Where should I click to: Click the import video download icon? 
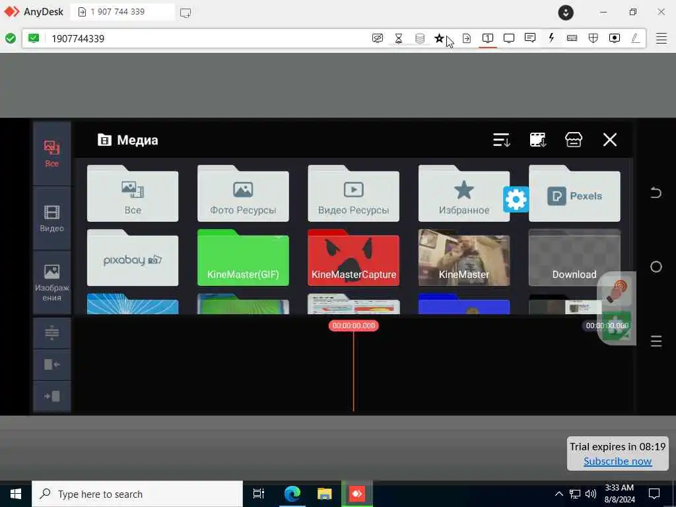[537, 140]
